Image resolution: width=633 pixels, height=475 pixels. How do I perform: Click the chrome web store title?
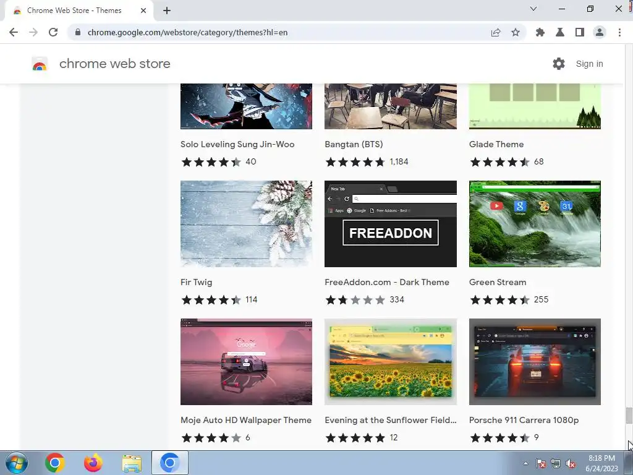pyautogui.click(x=114, y=64)
